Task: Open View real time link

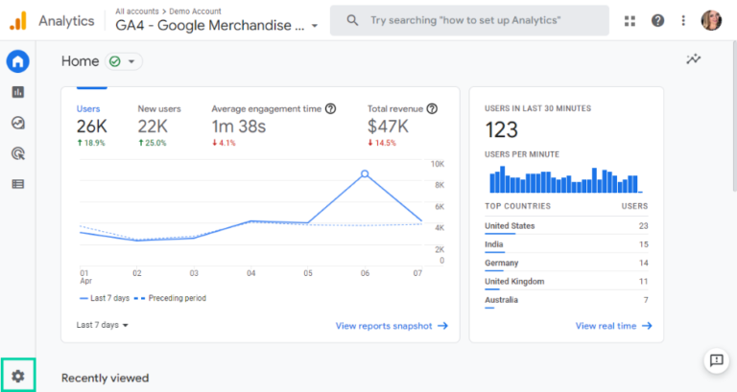Action: click(x=613, y=326)
